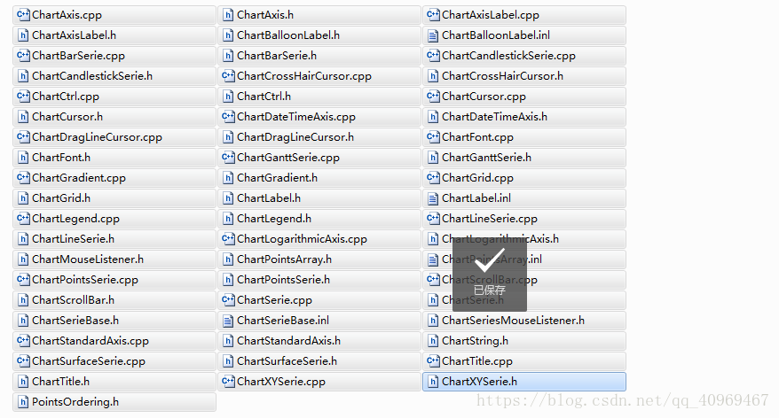Click the header icon of PointsOrdering.h
This screenshot has width=779, height=418.
23,402
